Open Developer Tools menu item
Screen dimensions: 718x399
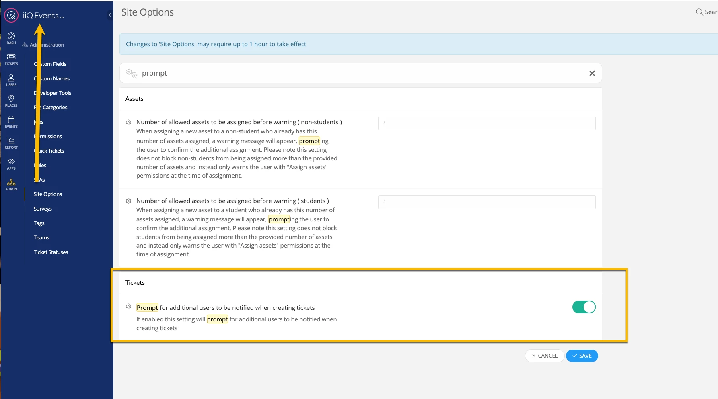coord(52,93)
